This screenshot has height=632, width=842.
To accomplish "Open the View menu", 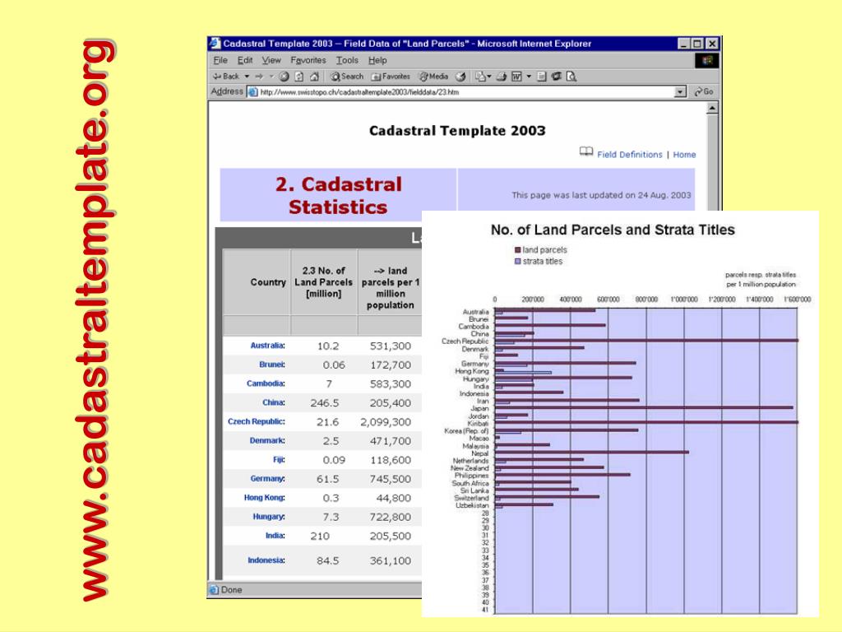I will tap(271, 60).
